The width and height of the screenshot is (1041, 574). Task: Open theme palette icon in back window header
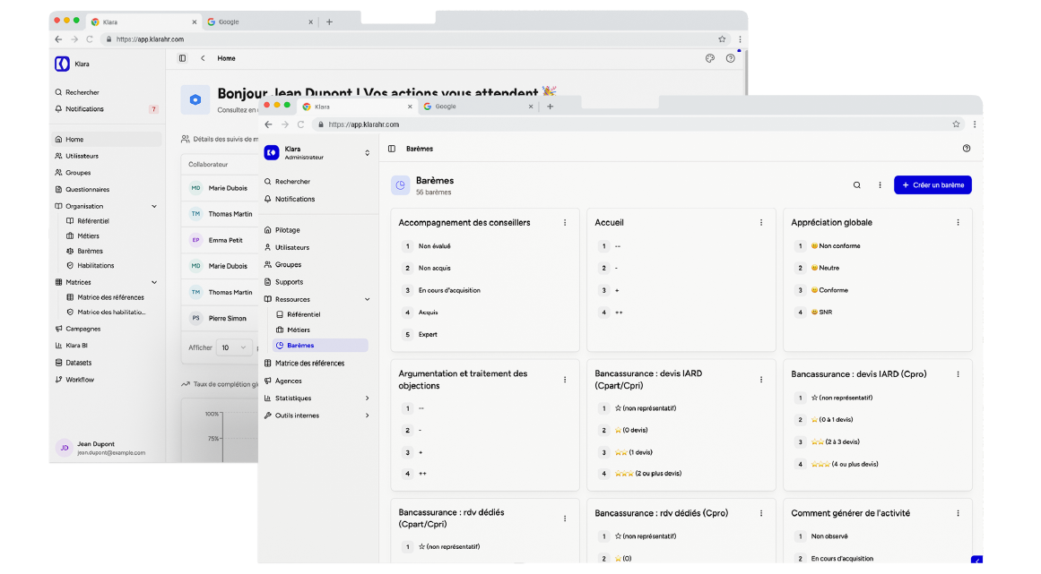pyautogui.click(x=710, y=58)
